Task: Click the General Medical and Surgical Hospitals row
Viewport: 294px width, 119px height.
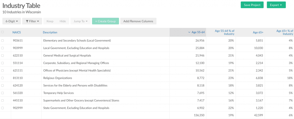Action: click(67, 55)
